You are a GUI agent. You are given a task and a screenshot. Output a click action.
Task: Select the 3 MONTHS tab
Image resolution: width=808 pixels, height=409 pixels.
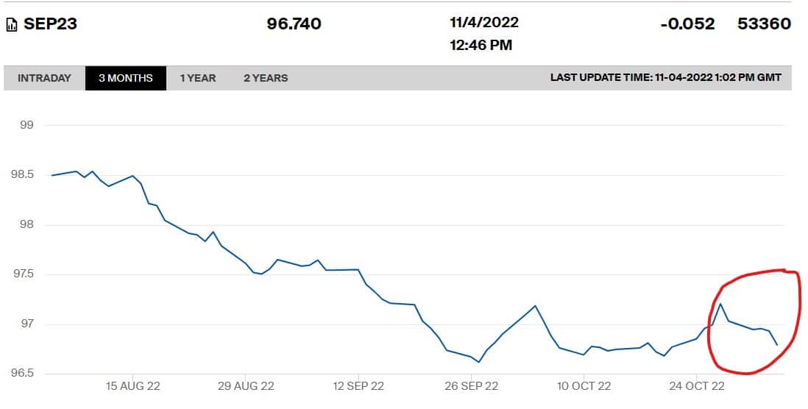[x=126, y=78]
